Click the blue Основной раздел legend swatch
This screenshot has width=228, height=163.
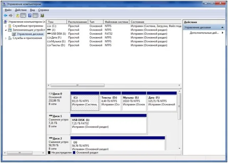74,153
